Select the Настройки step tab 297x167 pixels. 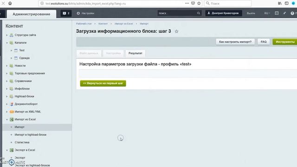point(113,53)
